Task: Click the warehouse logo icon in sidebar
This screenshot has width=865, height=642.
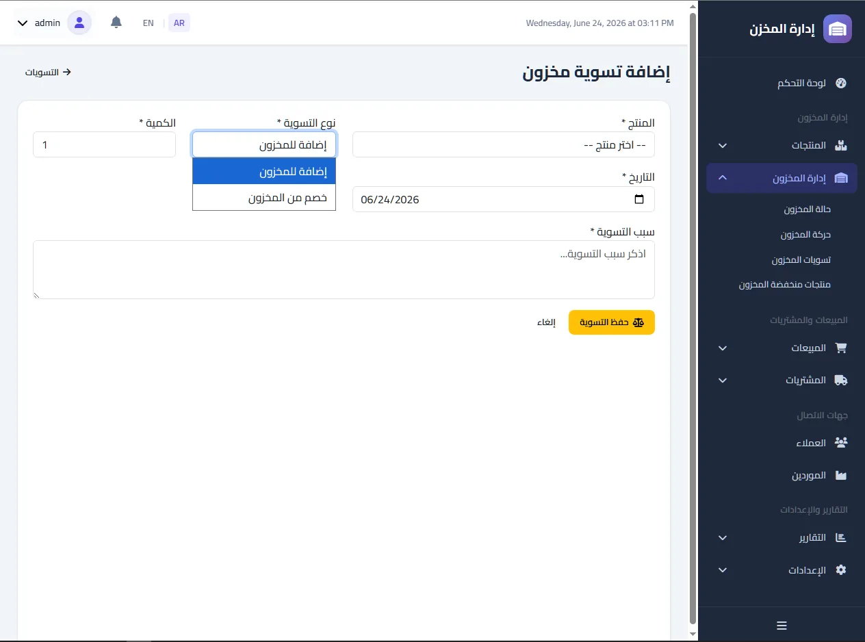Action: 838,29
